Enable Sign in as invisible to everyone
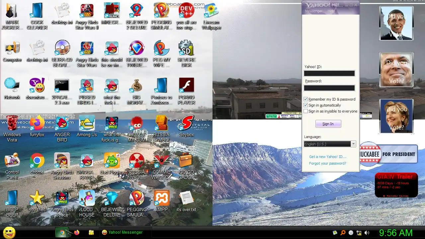425x239 pixels. (306, 111)
